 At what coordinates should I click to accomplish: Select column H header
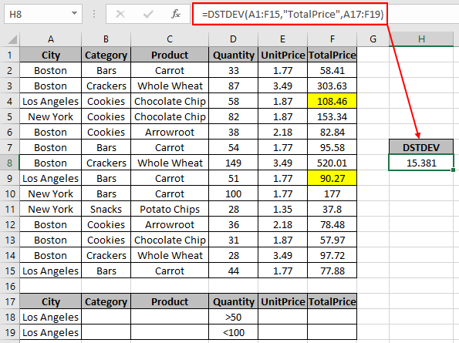point(421,39)
